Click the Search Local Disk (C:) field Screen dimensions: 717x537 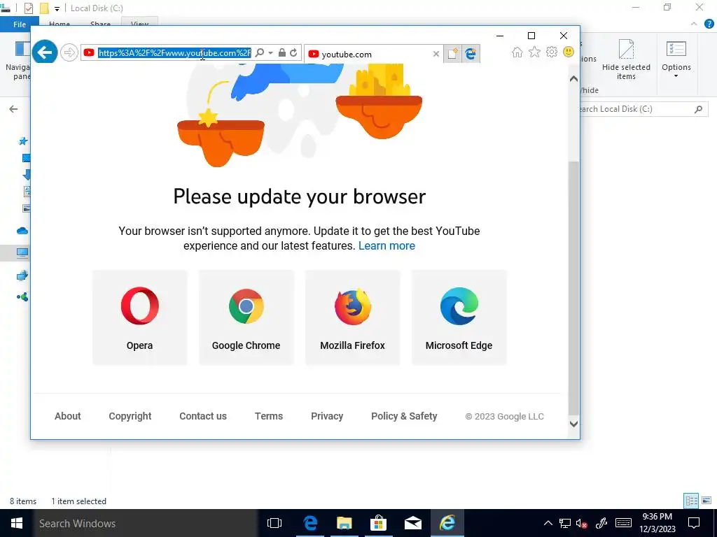coord(643,109)
